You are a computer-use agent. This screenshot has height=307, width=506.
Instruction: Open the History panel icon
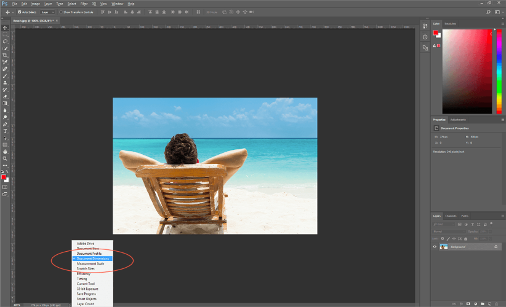[425, 26]
